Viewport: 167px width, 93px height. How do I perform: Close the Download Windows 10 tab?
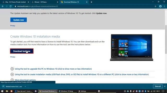[x=87, y=2]
